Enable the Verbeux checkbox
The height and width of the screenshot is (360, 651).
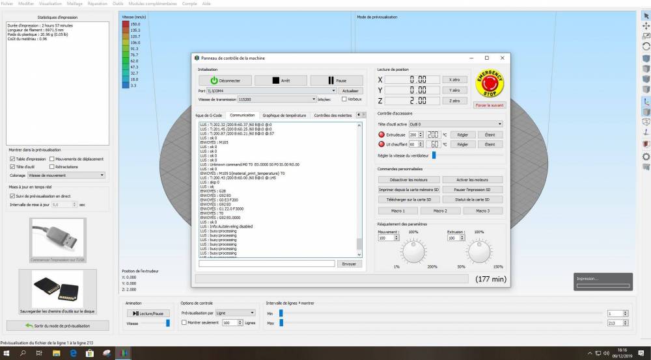(344, 99)
